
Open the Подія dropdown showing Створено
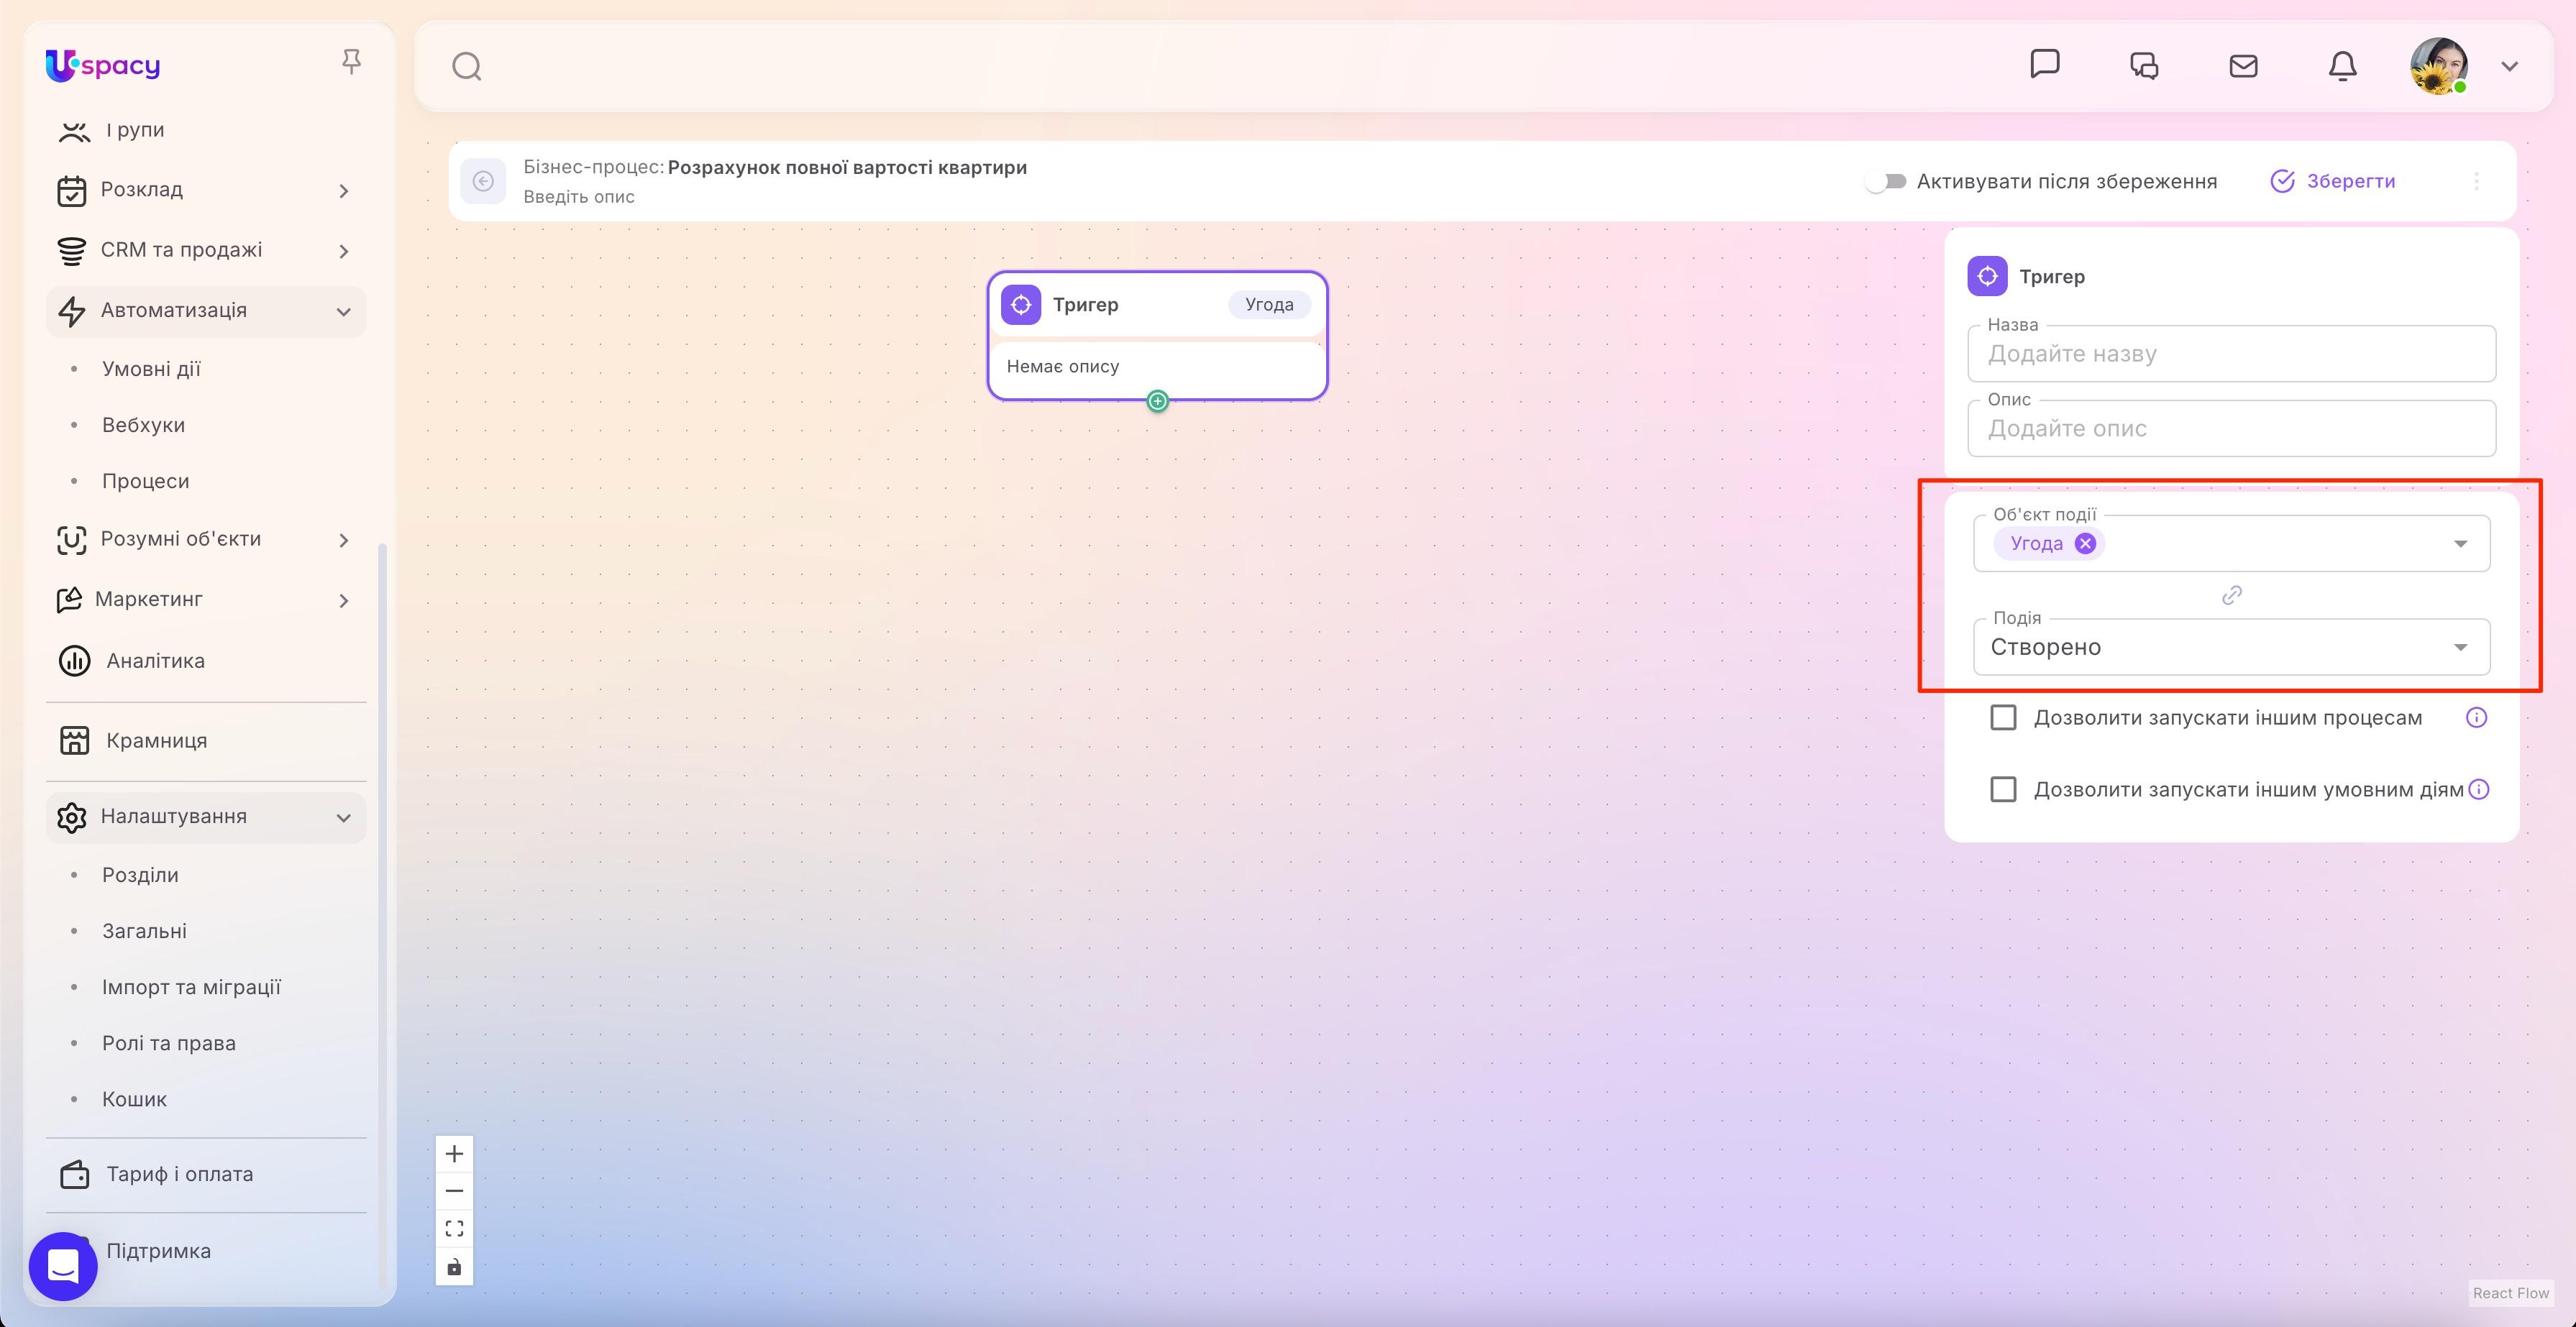pyautogui.click(x=2231, y=646)
